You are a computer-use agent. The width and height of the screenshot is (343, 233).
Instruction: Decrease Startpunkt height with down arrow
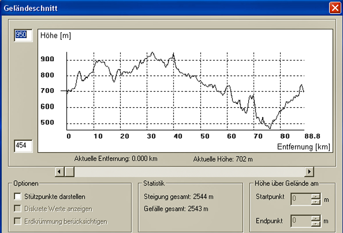tap(315, 202)
